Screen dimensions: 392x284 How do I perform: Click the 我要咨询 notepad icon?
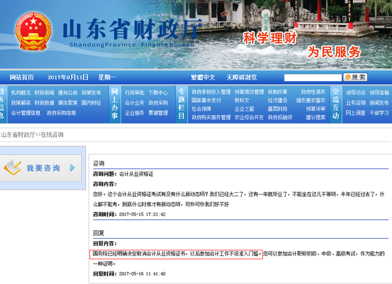pyautogui.click(x=12, y=166)
